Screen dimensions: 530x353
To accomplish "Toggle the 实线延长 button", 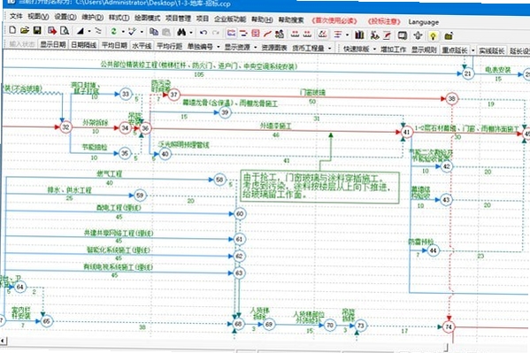I will 492,50.
